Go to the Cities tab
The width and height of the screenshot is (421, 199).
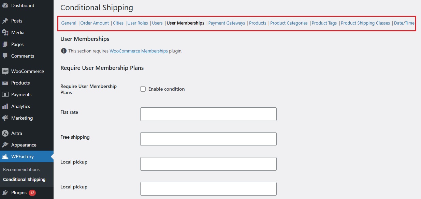pyautogui.click(x=118, y=23)
